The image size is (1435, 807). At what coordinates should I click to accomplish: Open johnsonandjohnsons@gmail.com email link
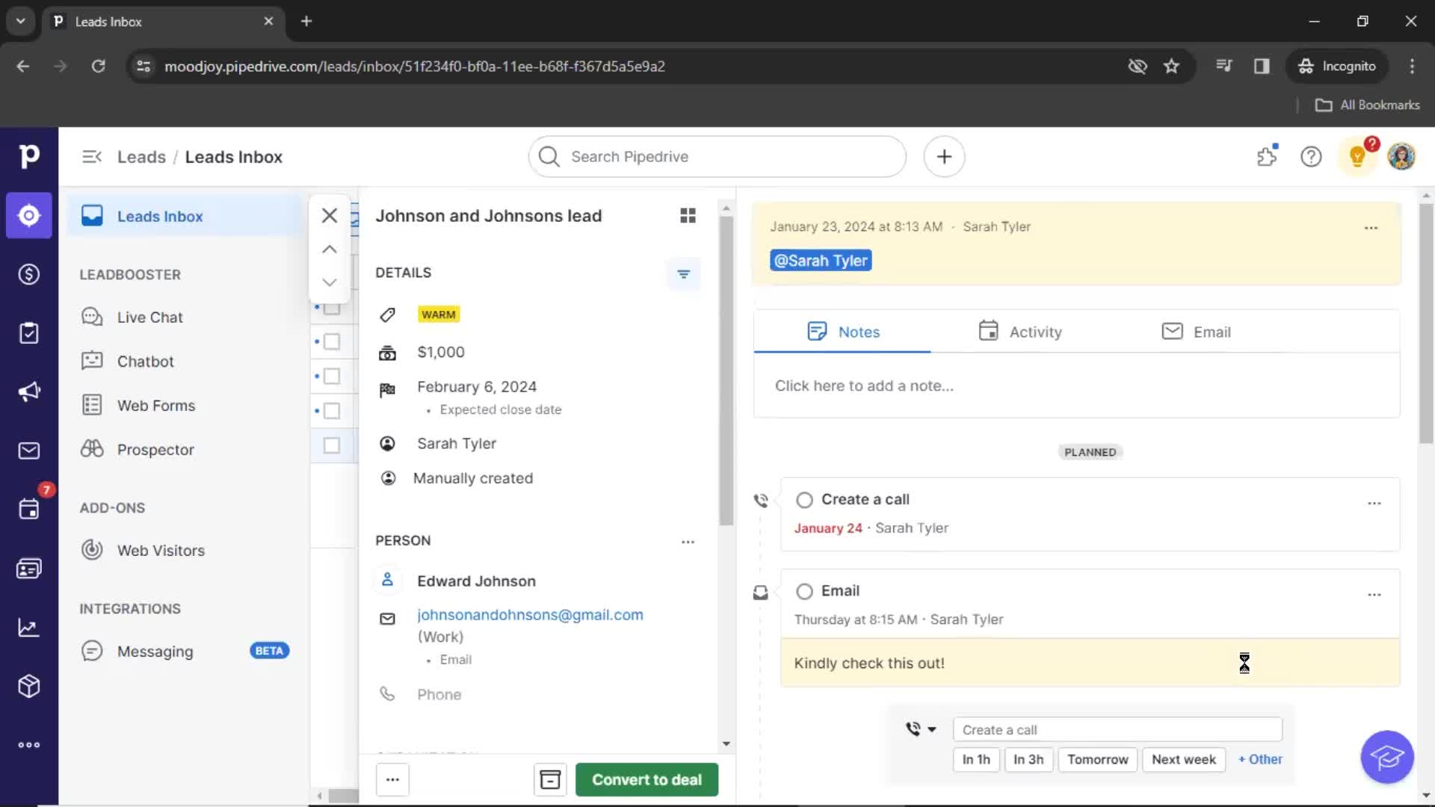tap(529, 614)
